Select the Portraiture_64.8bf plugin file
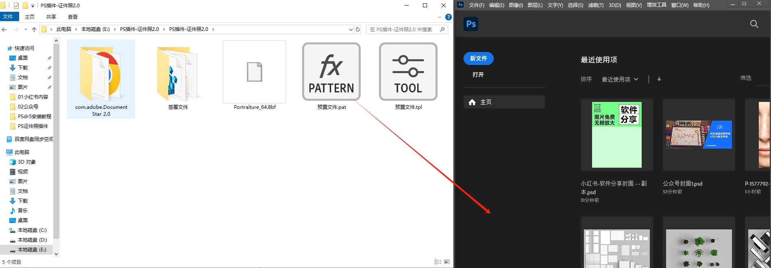The width and height of the screenshot is (771, 268). tap(255, 72)
